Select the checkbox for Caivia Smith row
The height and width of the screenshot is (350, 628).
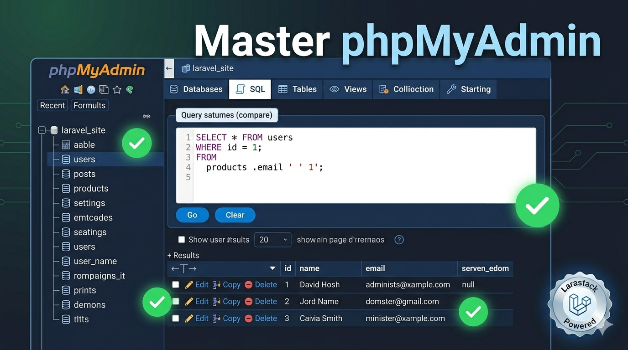(x=175, y=319)
